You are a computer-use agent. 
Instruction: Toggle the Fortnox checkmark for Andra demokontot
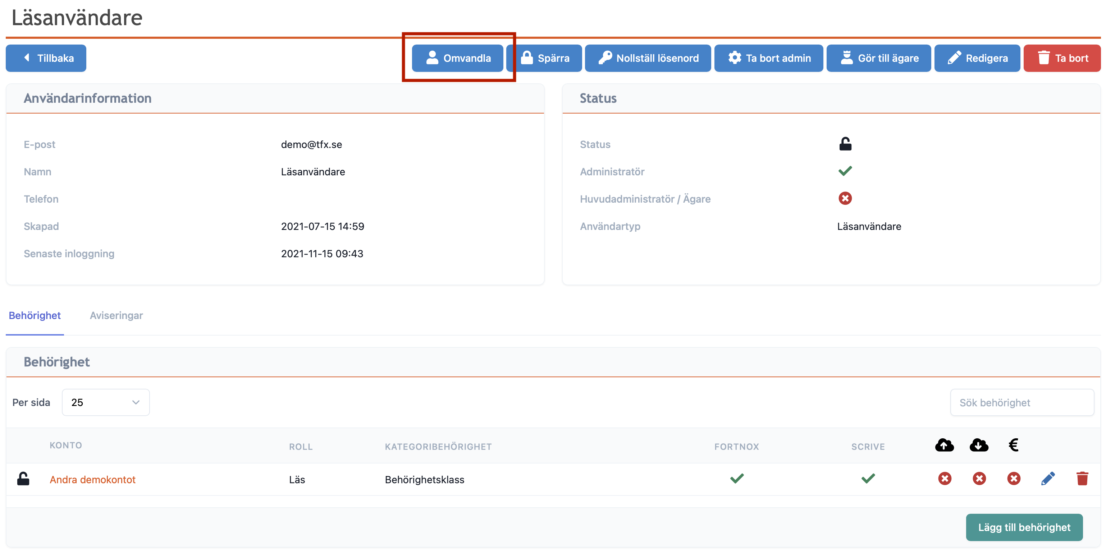click(x=737, y=479)
